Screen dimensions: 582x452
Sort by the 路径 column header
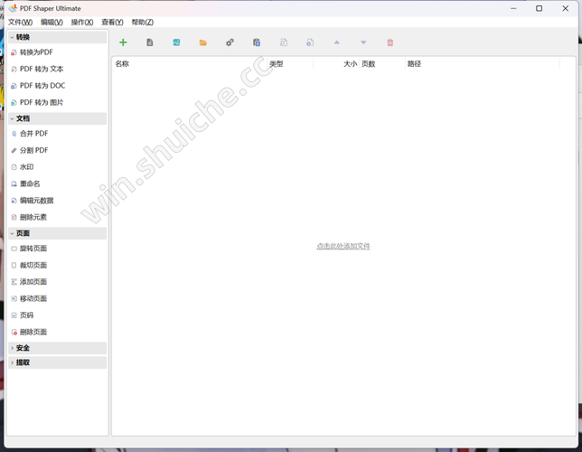414,64
